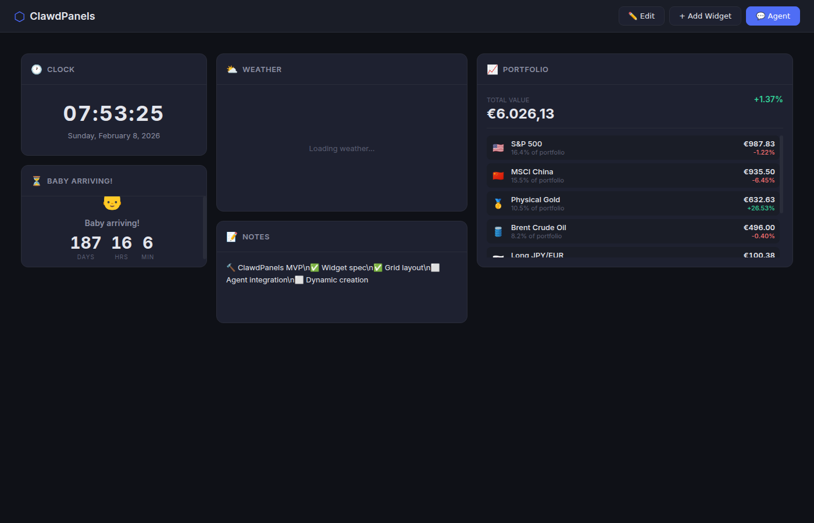Click the portfolio chart icon

click(492, 69)
